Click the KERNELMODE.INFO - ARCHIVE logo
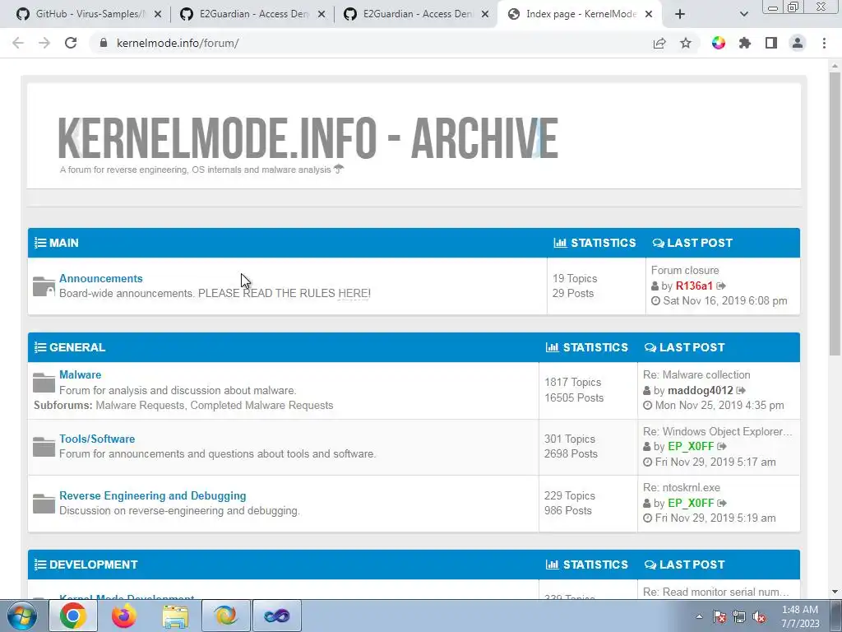Viewport: 842px width, 632px height. [308, 138]
